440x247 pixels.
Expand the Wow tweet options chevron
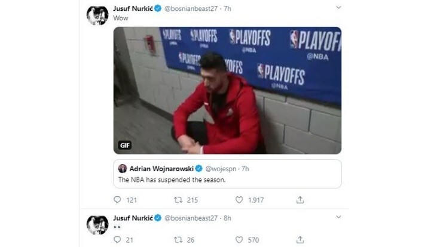pos(339,7)
